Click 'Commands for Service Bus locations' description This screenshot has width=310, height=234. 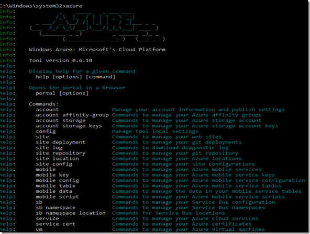169,213
